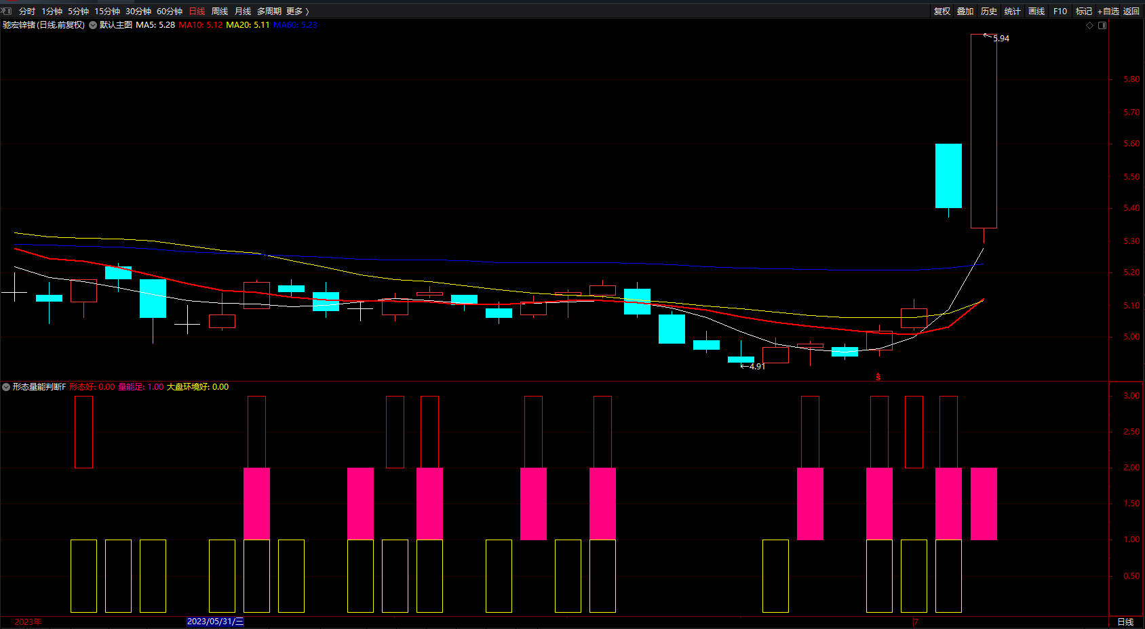This screenshot has height=629, width=1145.
Task: Click the stock title 驰宏锌锗(日线.前复权)
Action: pos(44,25)
